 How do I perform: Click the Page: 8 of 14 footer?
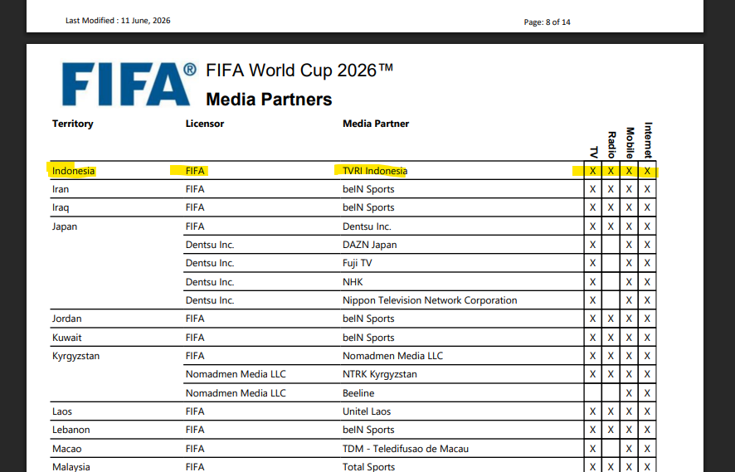pyautogui.click(x=547, y=22)
